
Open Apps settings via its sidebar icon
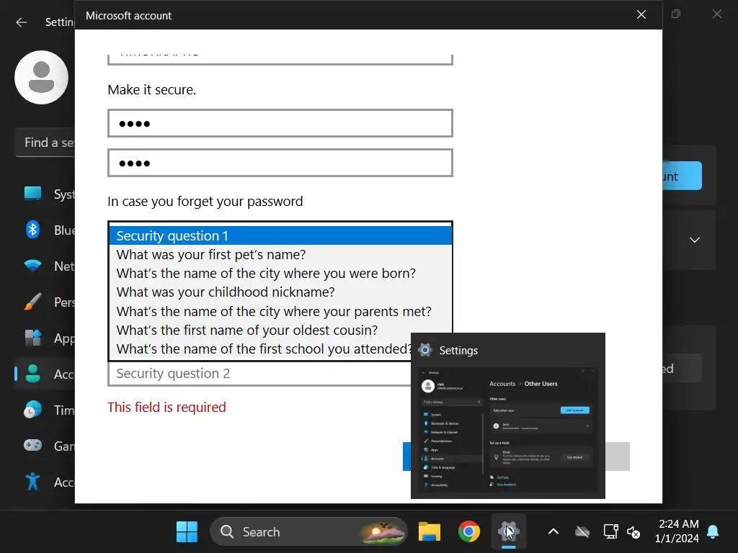[x=32, y=338]
